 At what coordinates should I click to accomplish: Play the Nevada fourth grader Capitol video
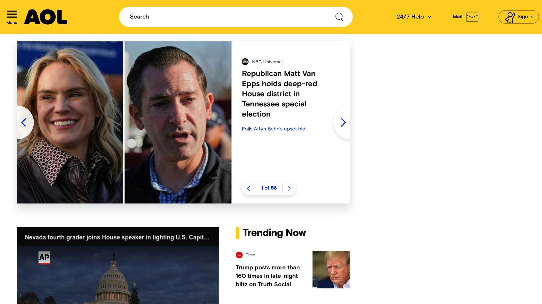tap(118, 274)
